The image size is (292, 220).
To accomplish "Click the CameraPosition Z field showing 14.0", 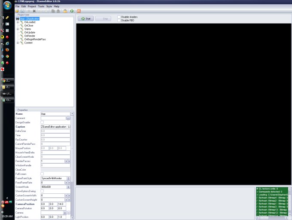I will point(62,204).
